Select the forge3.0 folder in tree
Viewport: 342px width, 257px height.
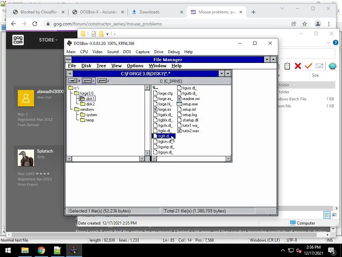click(x=84, y=93)
